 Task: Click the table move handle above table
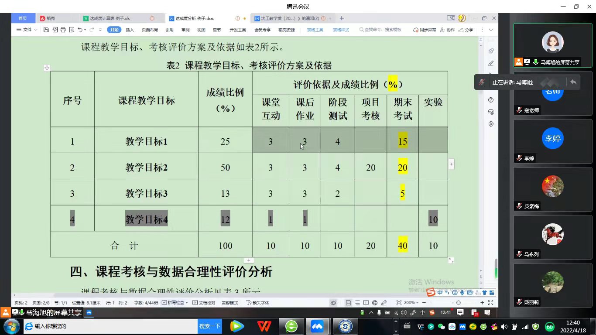47,68
